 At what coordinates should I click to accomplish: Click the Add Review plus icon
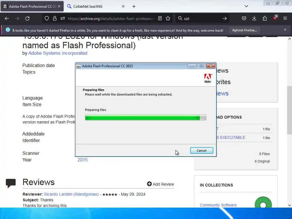[x=149, y=184]
